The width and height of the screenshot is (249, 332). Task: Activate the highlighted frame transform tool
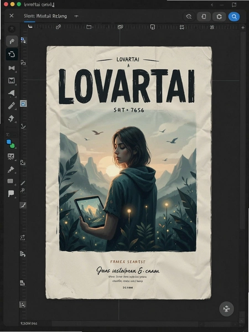12,54
